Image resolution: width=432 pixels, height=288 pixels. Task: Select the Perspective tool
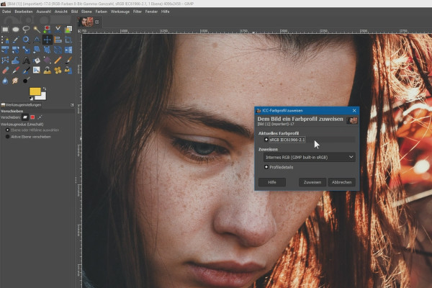pos(58,50)
